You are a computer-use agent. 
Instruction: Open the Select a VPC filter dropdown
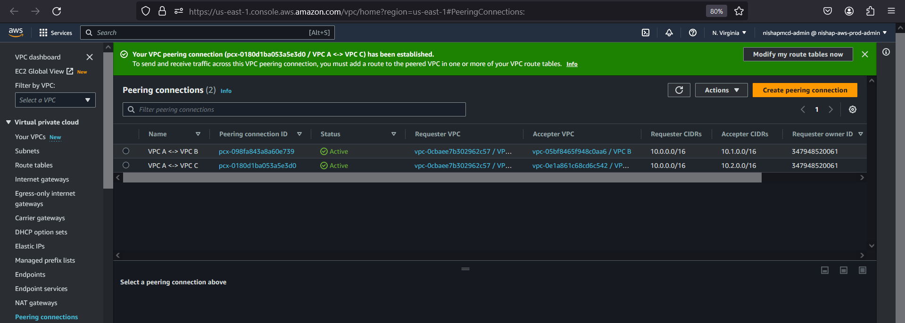55,100
